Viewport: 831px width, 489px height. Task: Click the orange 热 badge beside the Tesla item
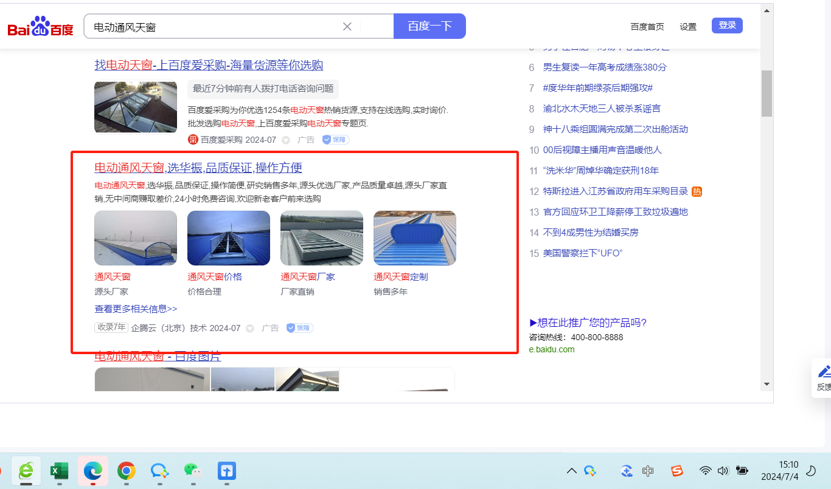697,191
